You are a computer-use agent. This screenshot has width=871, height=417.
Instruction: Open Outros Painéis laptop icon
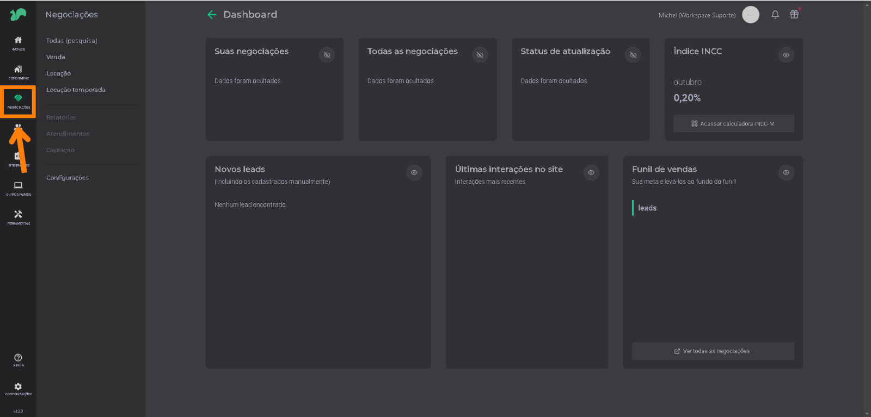tap(18, 188)
